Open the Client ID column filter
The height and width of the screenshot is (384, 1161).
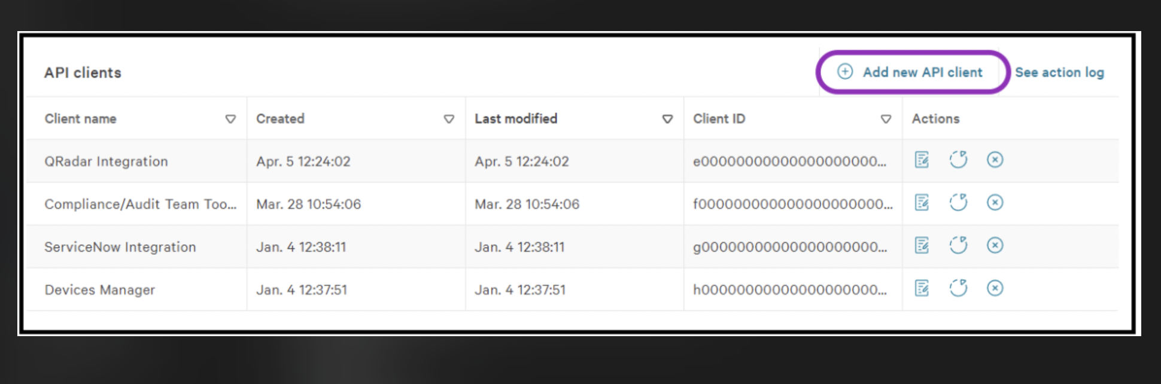tap(886, 119)
